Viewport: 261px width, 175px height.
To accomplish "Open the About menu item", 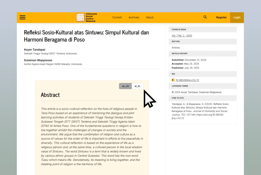I will coord(150,17).
